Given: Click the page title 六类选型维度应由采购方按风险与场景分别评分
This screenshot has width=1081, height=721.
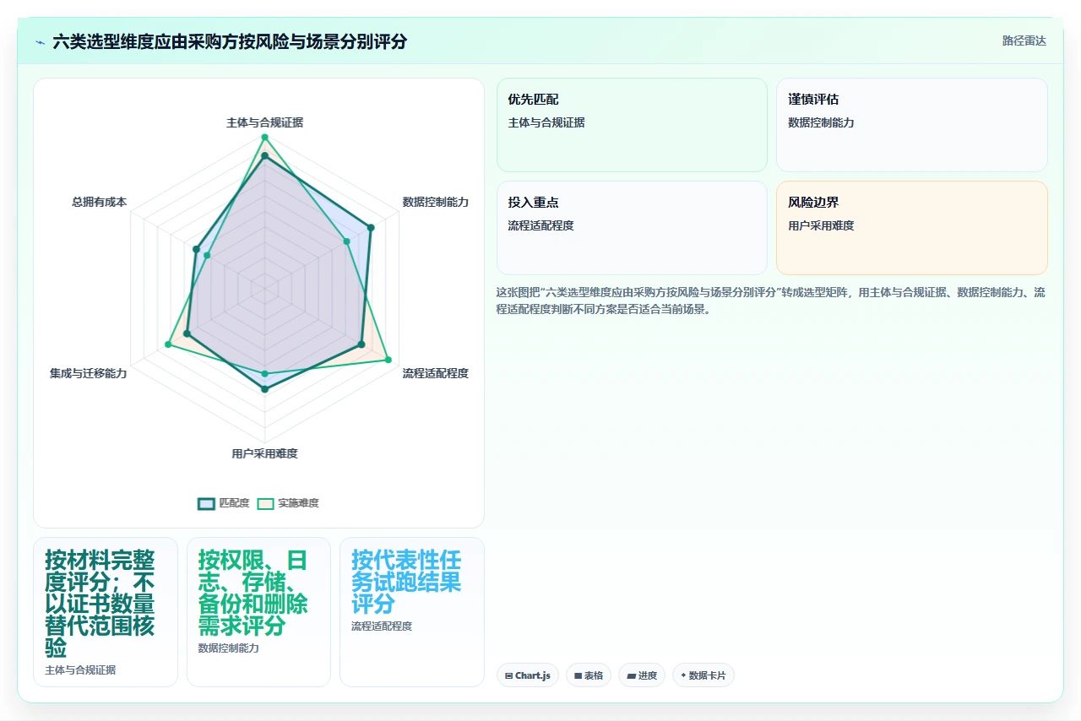Looking at the screenshot, I should (230, 41).
